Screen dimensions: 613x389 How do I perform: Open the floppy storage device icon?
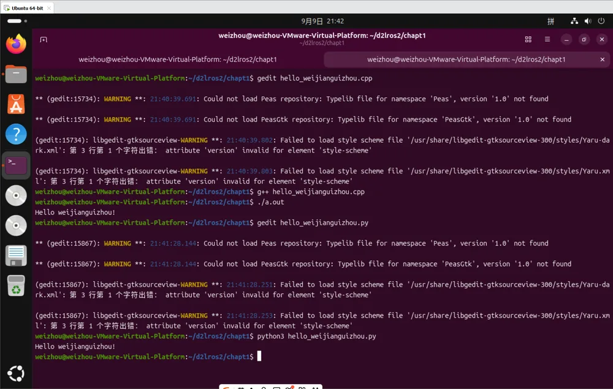point(16,256)
